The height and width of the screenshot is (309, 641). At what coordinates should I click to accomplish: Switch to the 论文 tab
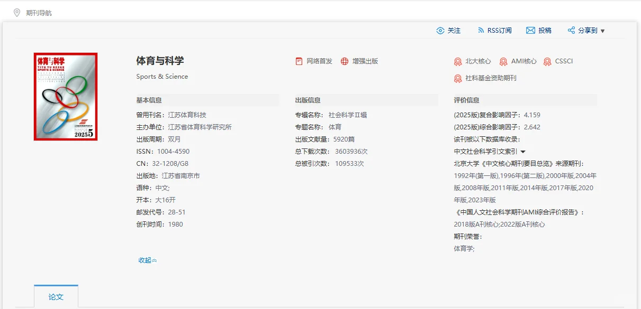coord(56,296)
